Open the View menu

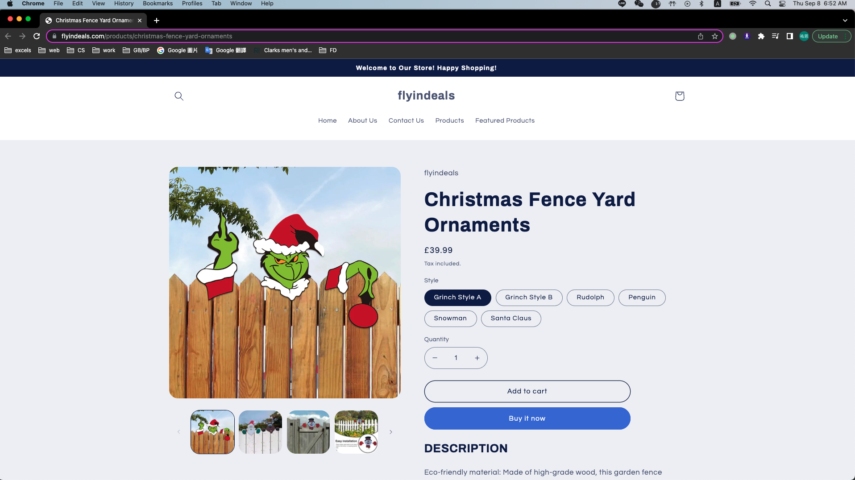[98, 4]
